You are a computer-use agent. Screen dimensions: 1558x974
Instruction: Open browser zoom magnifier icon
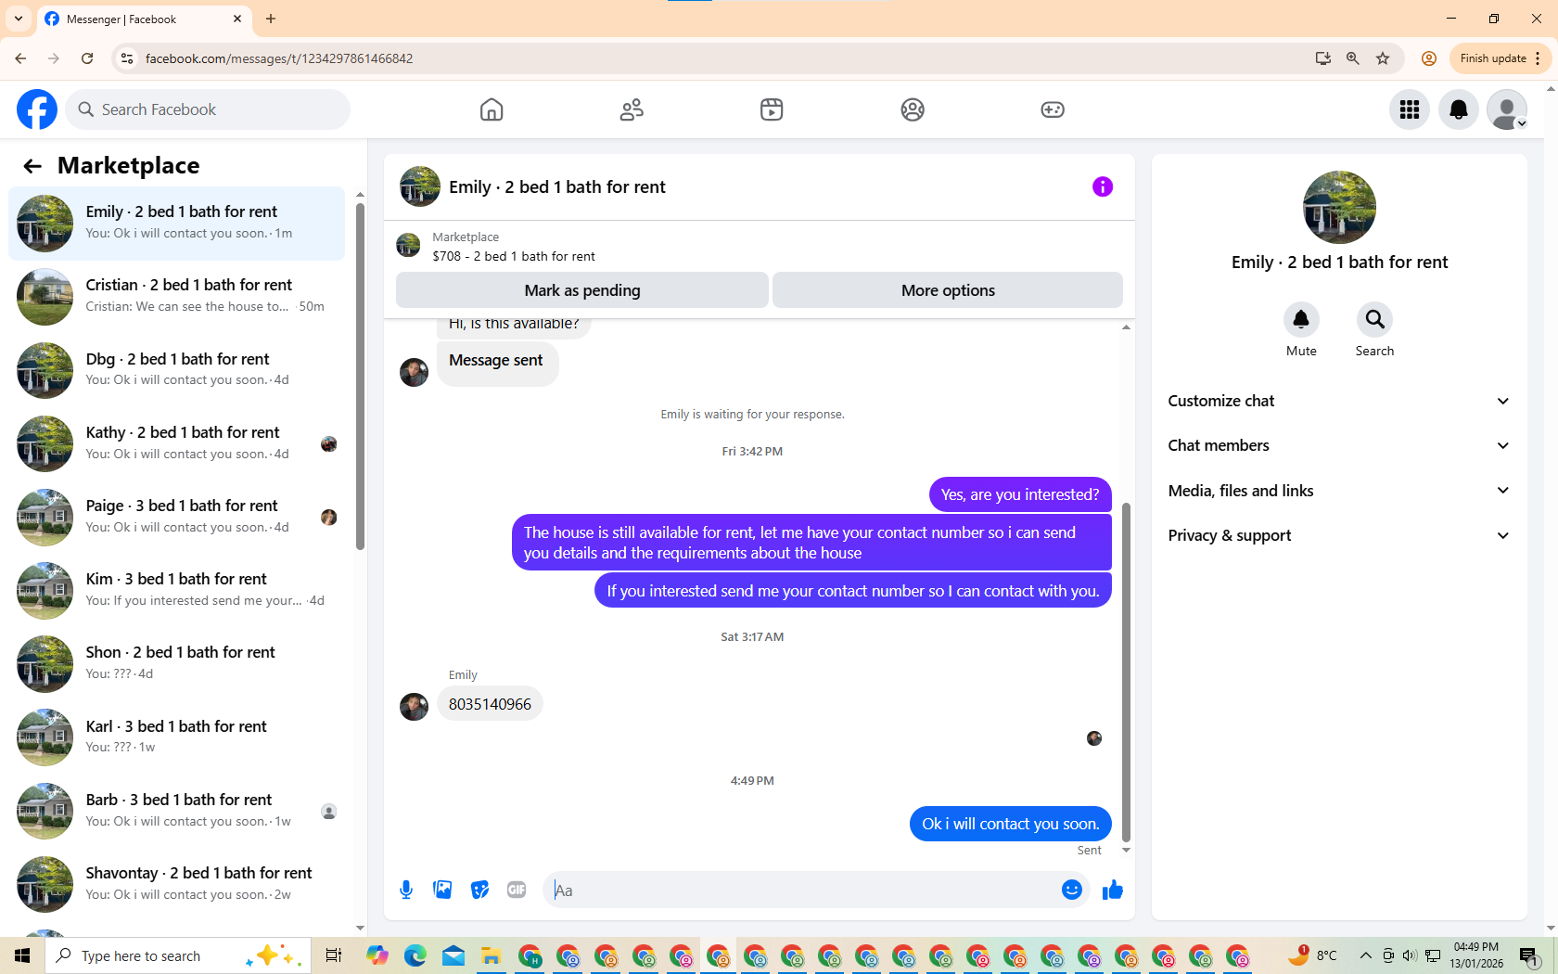click(x=1353, y=58)
